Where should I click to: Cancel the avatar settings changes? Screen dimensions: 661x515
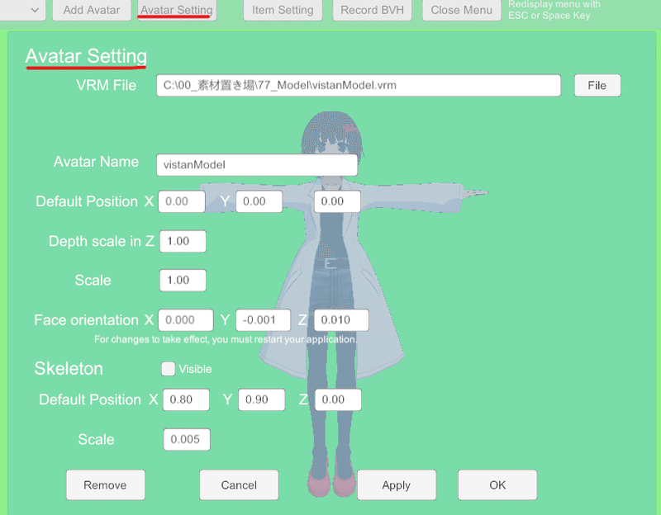click(x=239, y=484)
